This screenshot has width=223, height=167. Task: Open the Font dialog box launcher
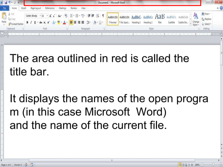[67, 29]
